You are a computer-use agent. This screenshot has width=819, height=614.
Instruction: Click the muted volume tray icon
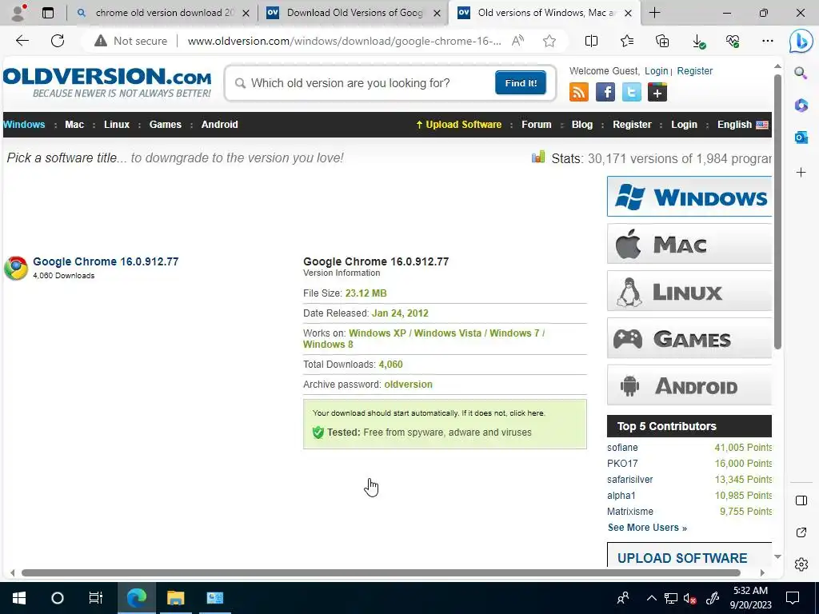[x=690, y=598]
